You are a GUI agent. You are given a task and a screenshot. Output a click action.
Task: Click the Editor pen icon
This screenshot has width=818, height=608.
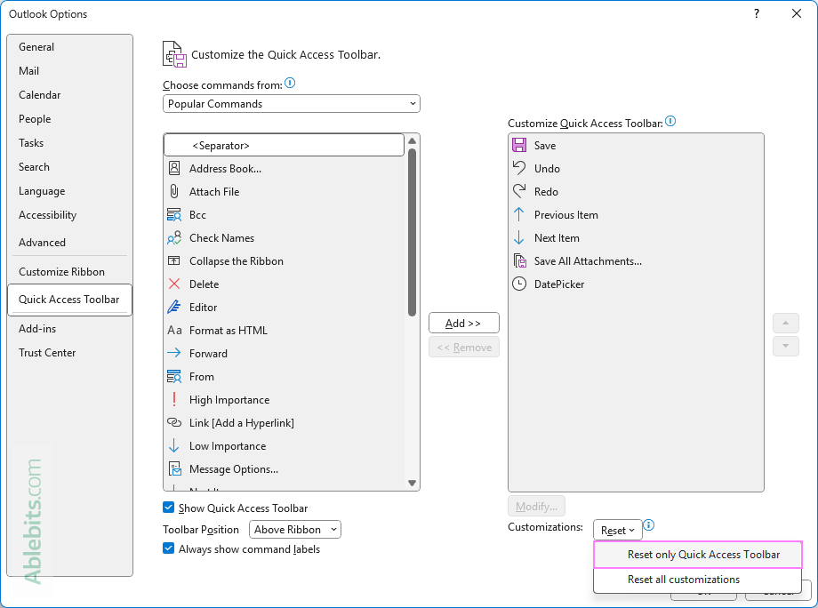coord(174,307)
